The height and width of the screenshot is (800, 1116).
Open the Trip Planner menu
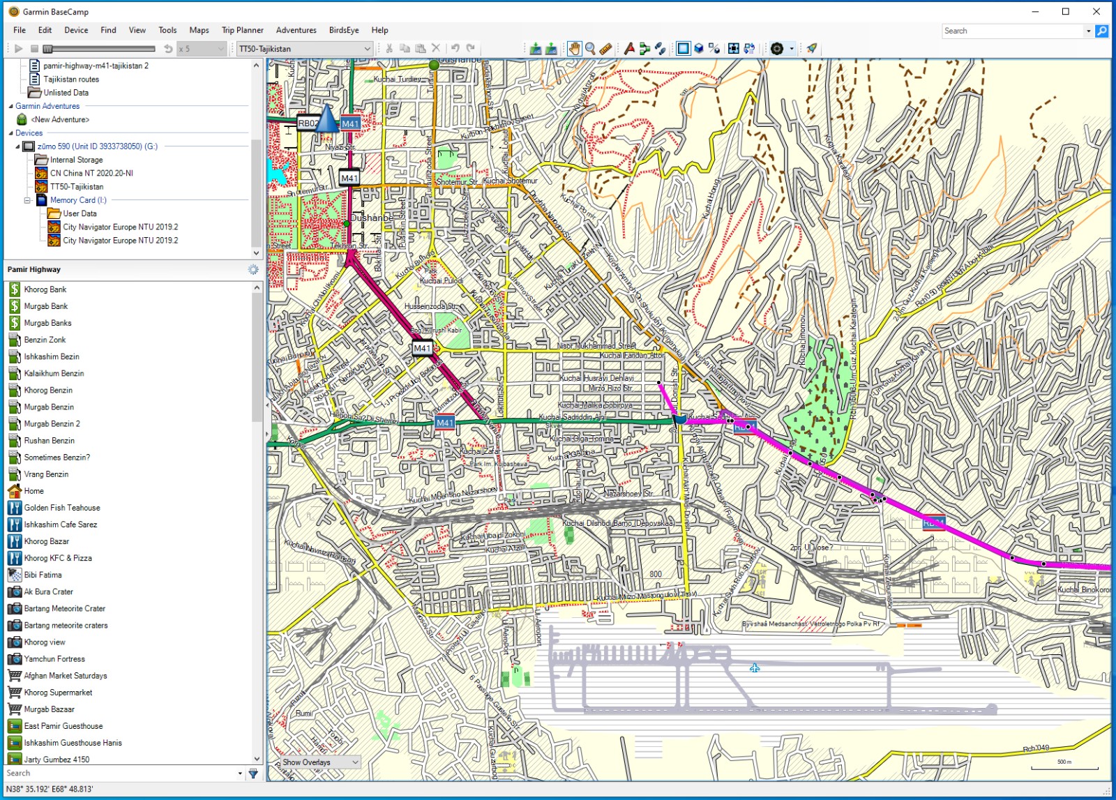click(242, 30)
